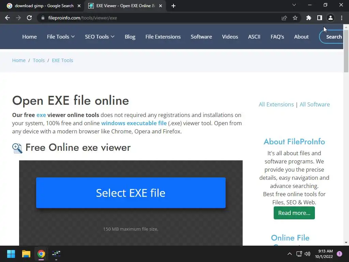The width and height of the screenshot is (349, 262).
Task: Open Software in navigation menu
Action: click(x=201, y=37)
